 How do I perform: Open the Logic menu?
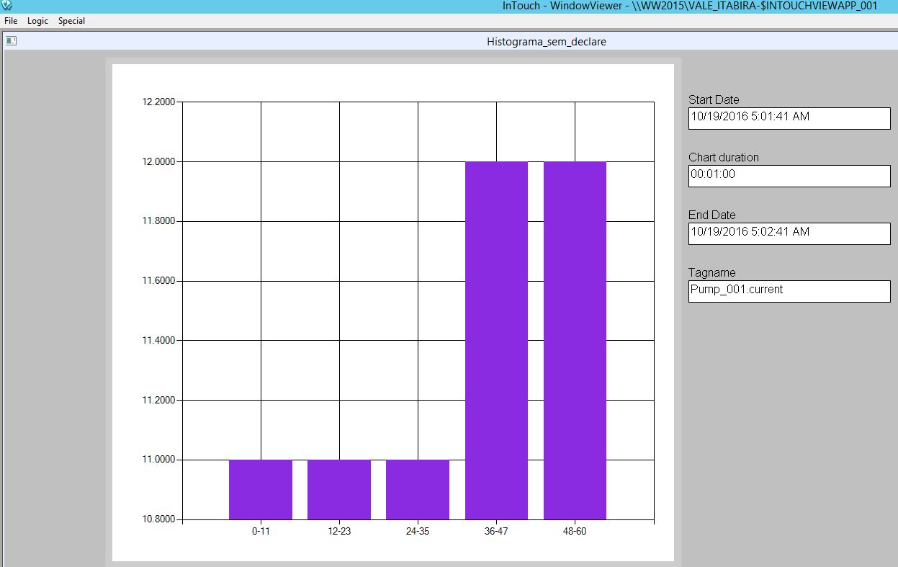(37, 21)
